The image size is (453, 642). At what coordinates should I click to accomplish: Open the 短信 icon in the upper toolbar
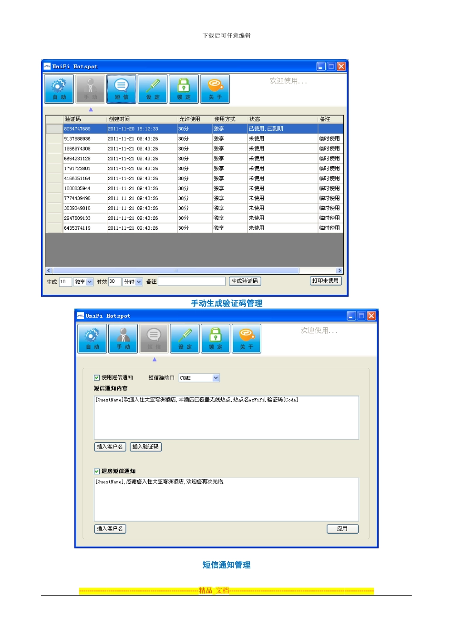pos(121,89)
